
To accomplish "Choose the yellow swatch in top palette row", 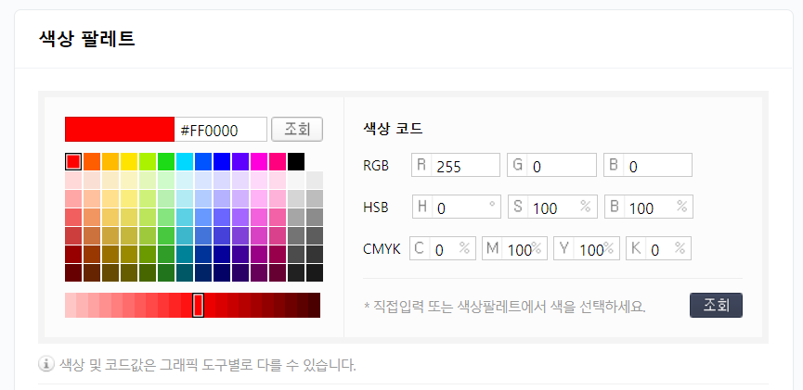I will 129,161.
